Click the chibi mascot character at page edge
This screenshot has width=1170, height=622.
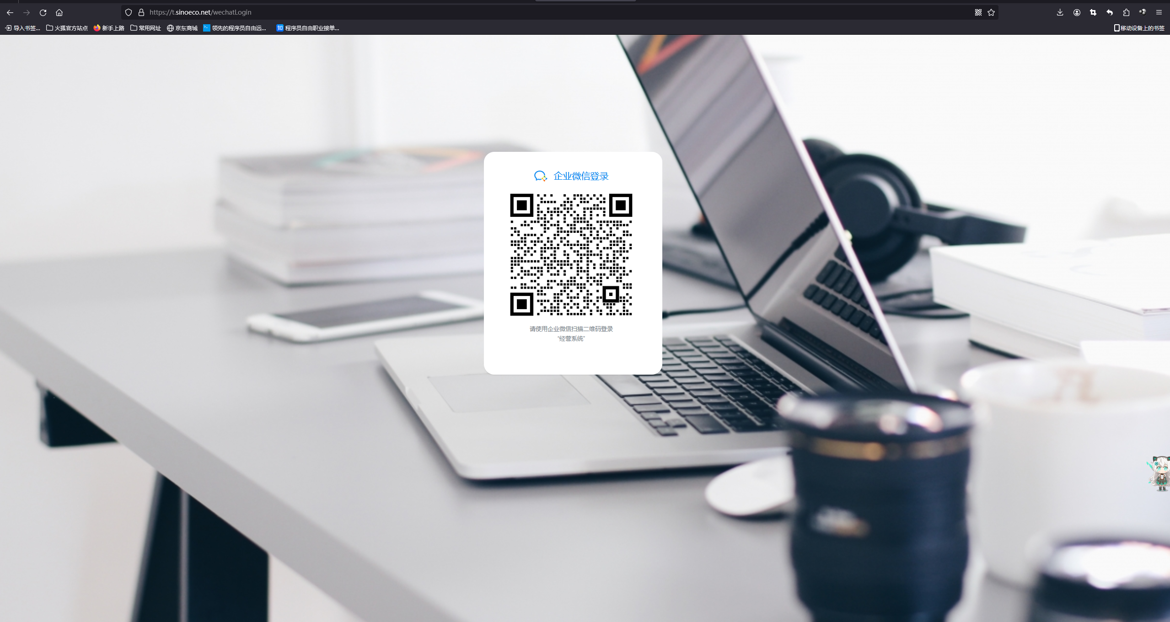coord(1159,473)
